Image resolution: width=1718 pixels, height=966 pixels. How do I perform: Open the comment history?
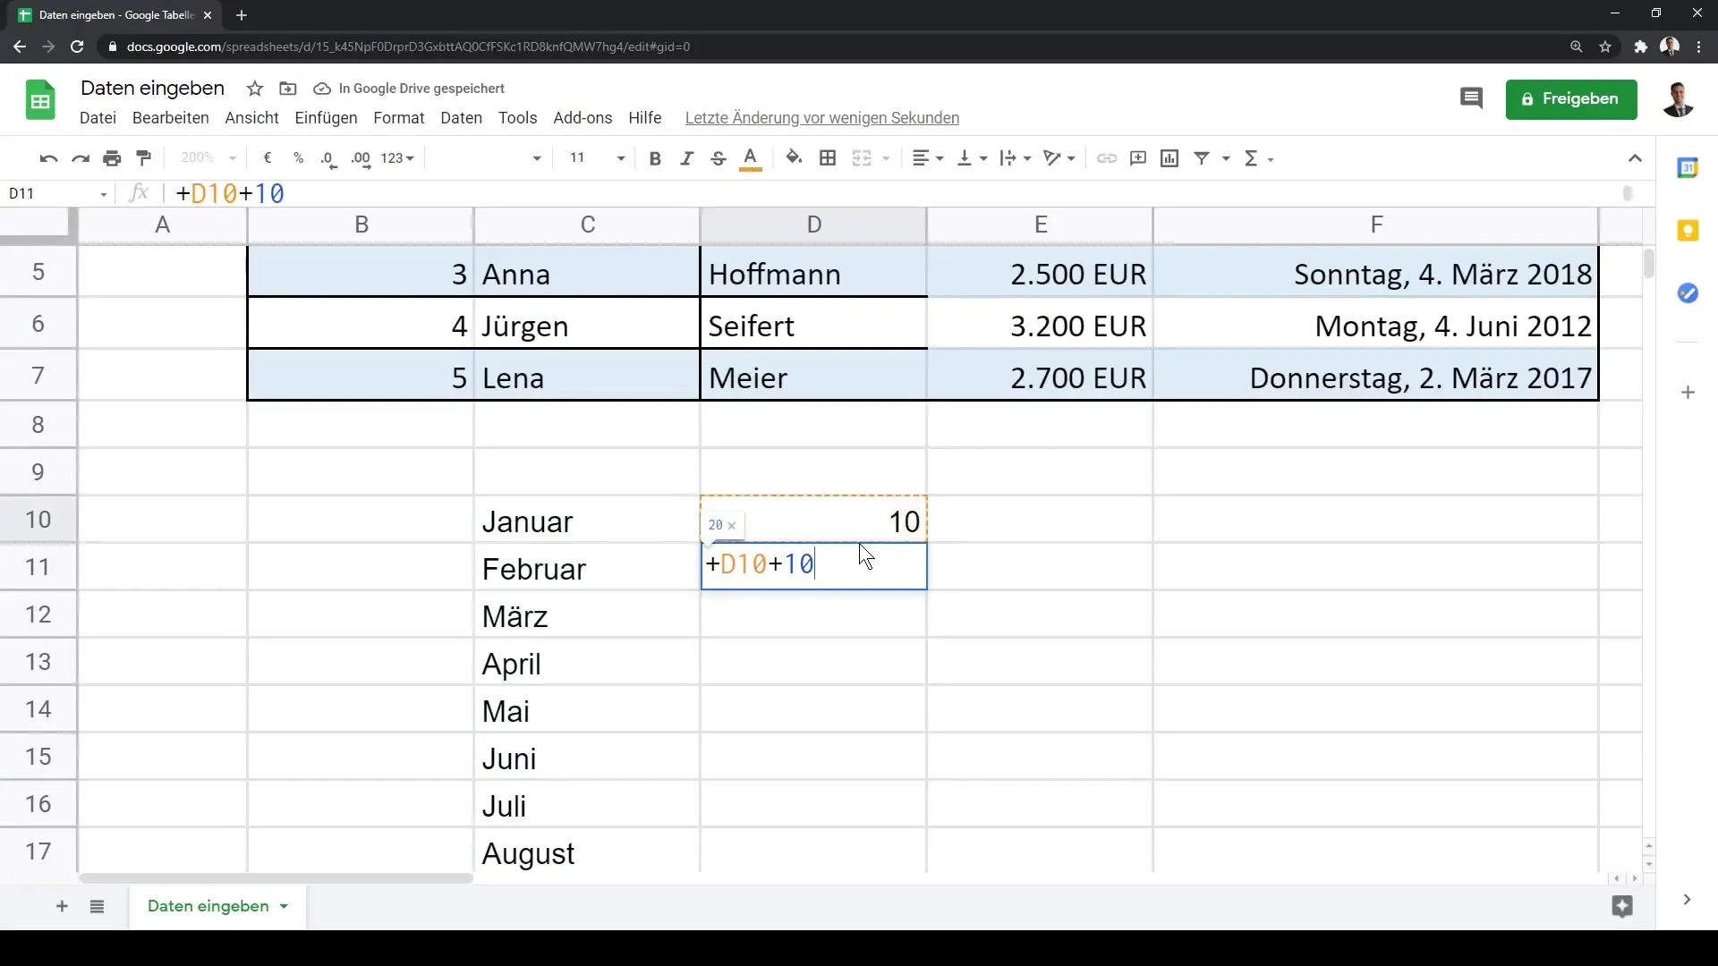[1471, 98]
